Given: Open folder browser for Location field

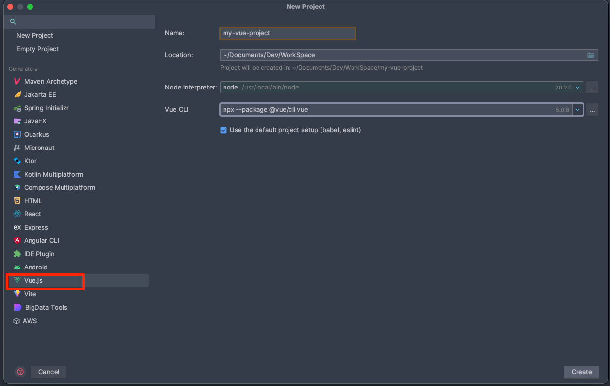Looking at the screenshot, I should pyautogui.click(x=591, y=55).
